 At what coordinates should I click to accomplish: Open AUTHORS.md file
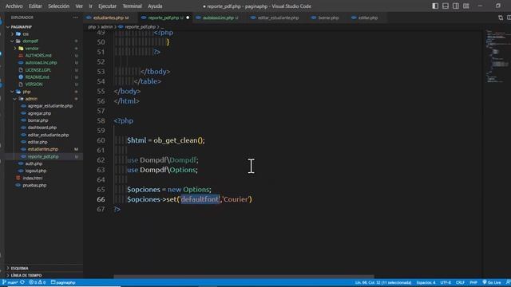[x=38, y=55]
